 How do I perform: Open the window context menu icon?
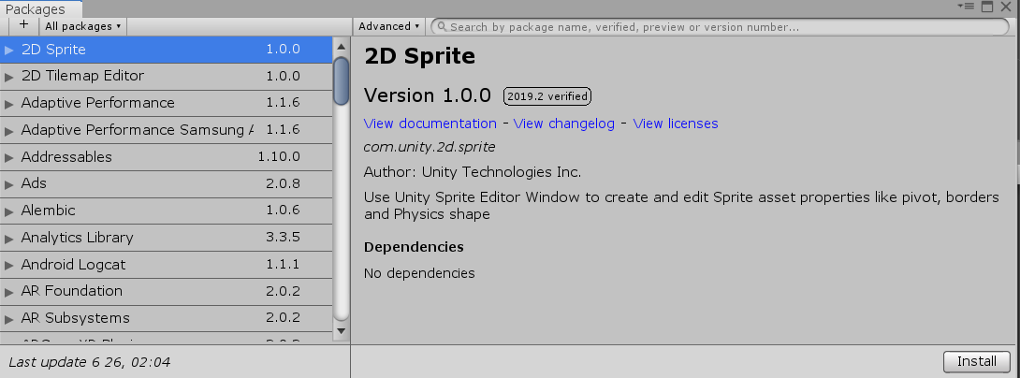click(x=965, y=7)
